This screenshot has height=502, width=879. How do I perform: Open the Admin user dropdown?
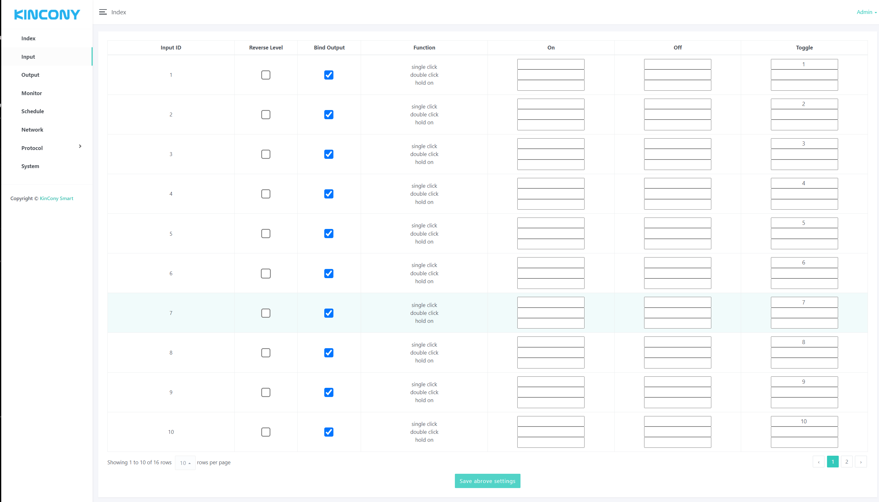point(866,12)
